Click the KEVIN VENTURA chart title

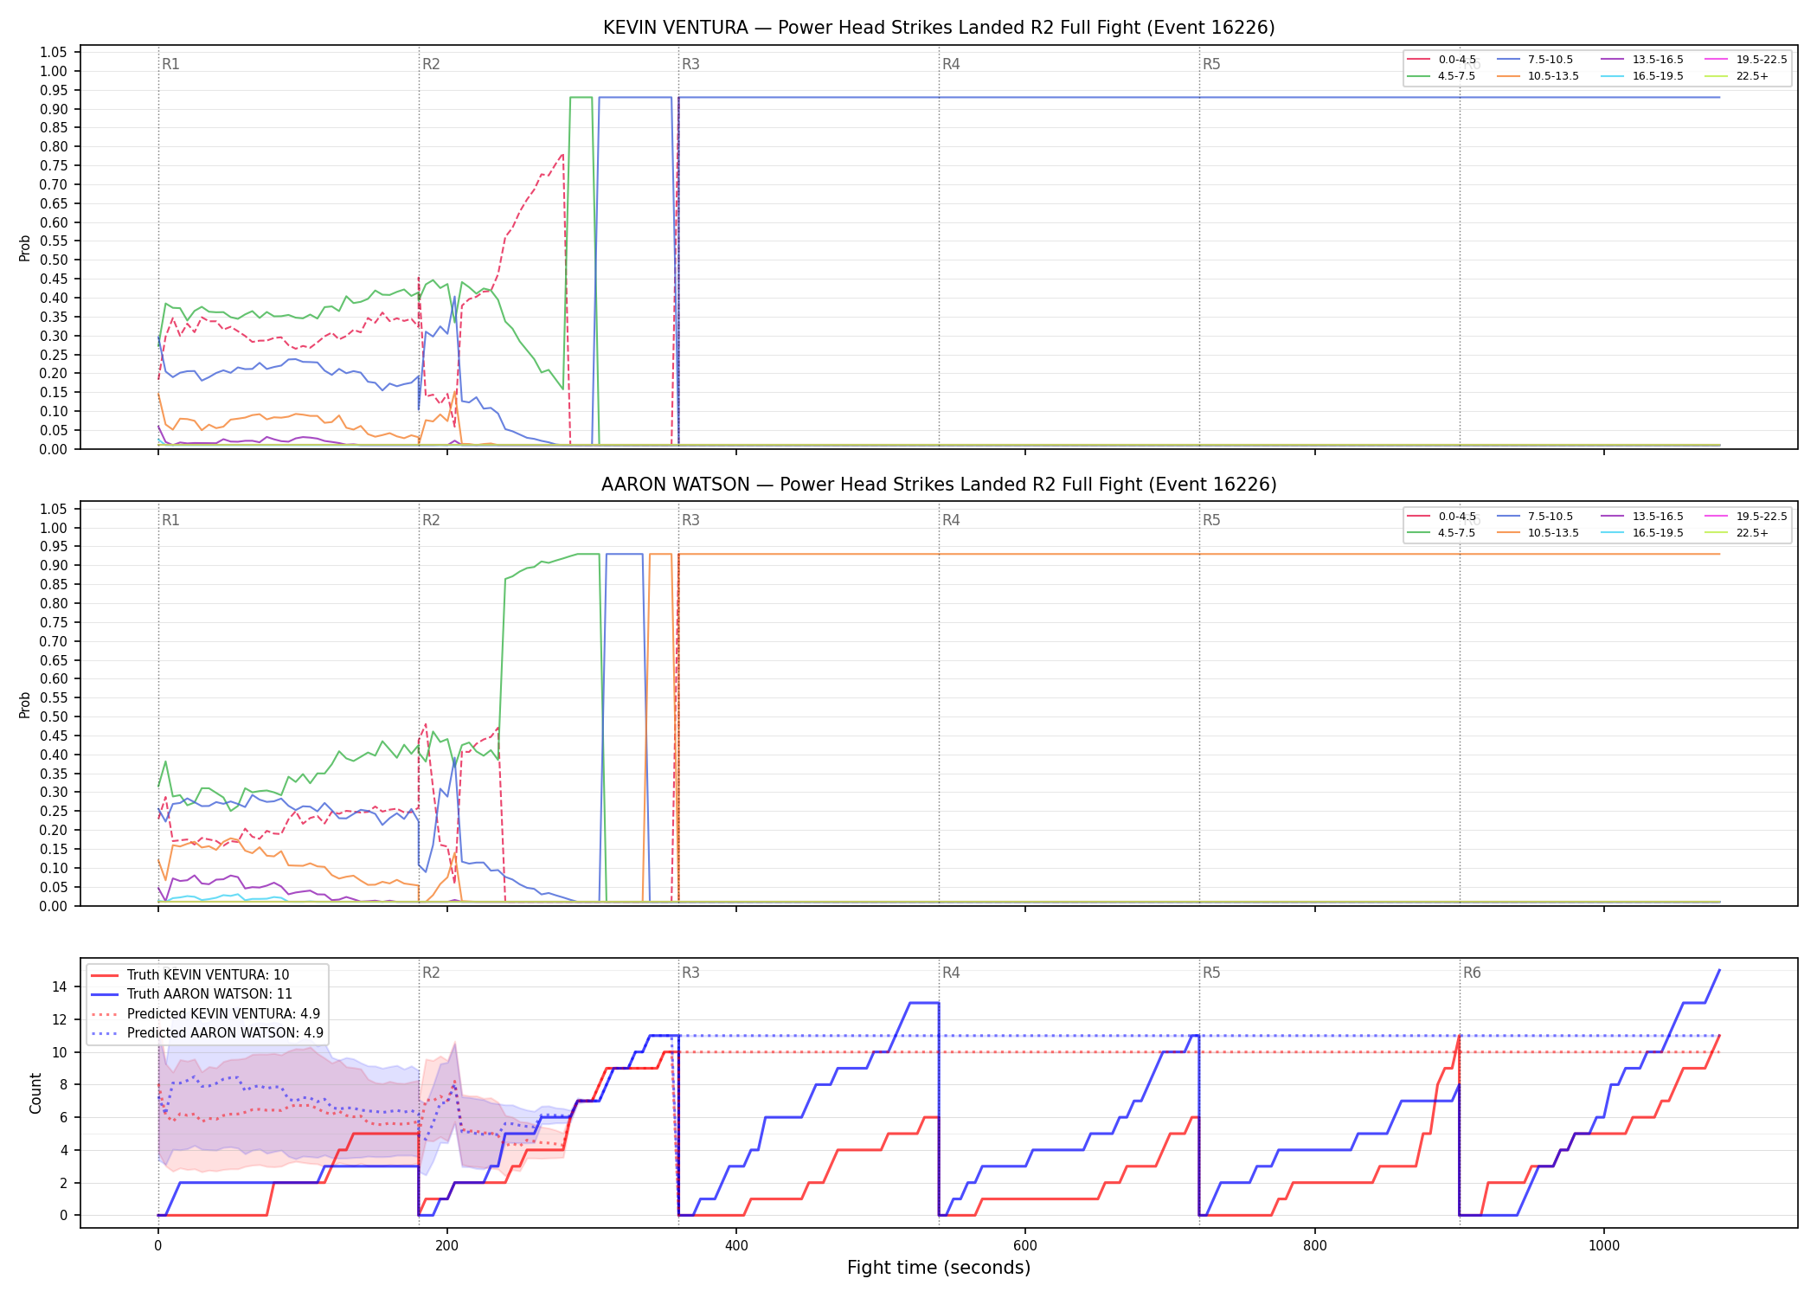(939, 28)
